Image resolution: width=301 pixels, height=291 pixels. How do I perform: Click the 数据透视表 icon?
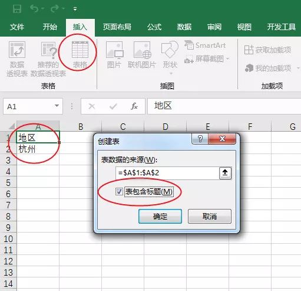[17, 50]
